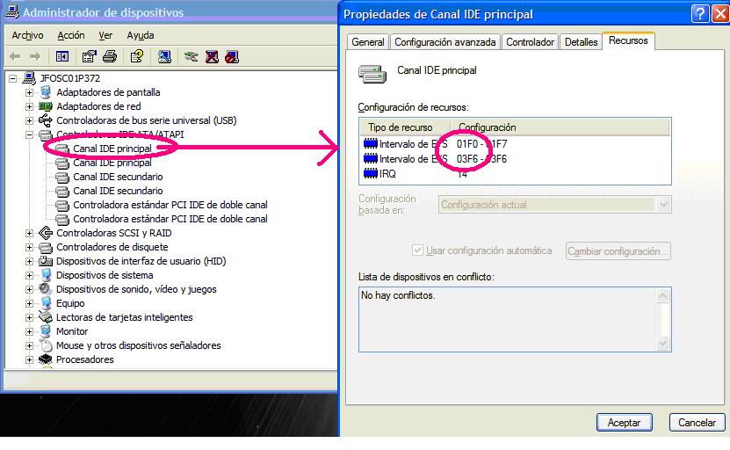Click the Controladoras SCSI y RAID icon

point(46,232)
